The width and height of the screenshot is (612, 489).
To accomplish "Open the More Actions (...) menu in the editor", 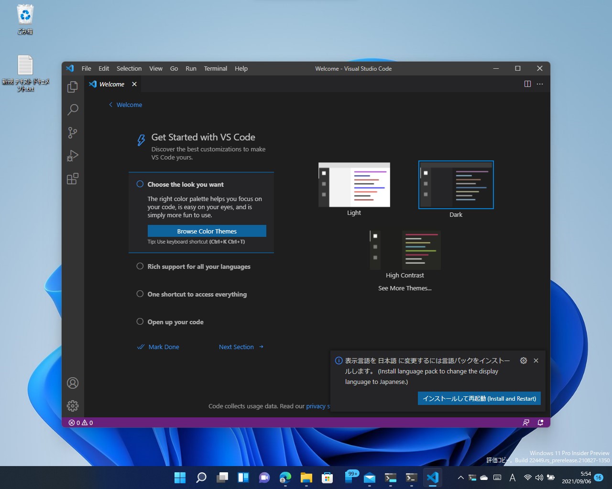I will (x=540, y=84).
